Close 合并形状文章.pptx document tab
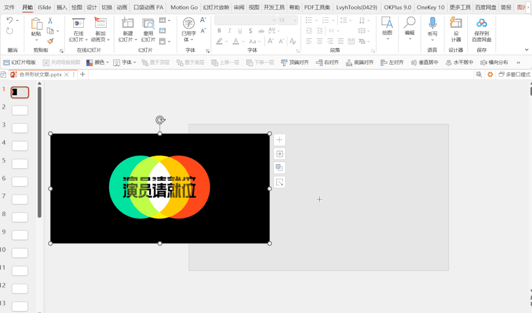The width and height of the screenshot is (532, 313). pos(66,74)
